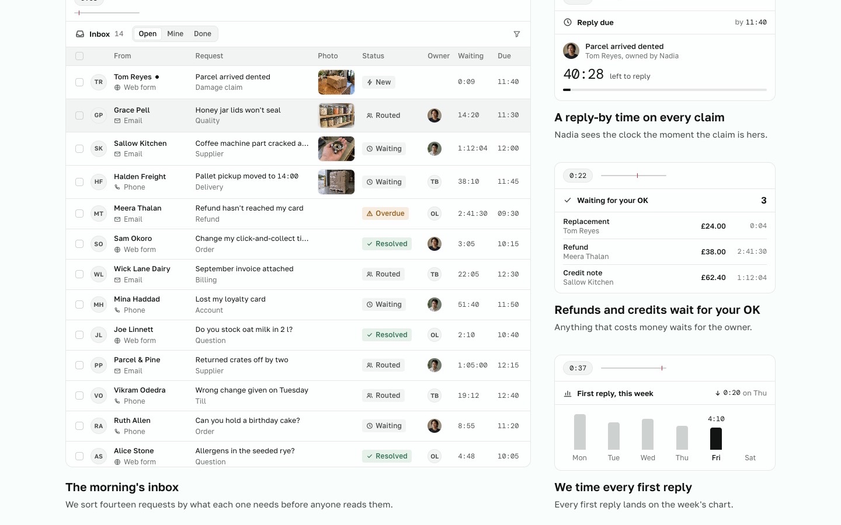Click 'Wrong change given on Tuesday' request
The width and height of the screenshot is (841, 525).
tap(252, 390)
